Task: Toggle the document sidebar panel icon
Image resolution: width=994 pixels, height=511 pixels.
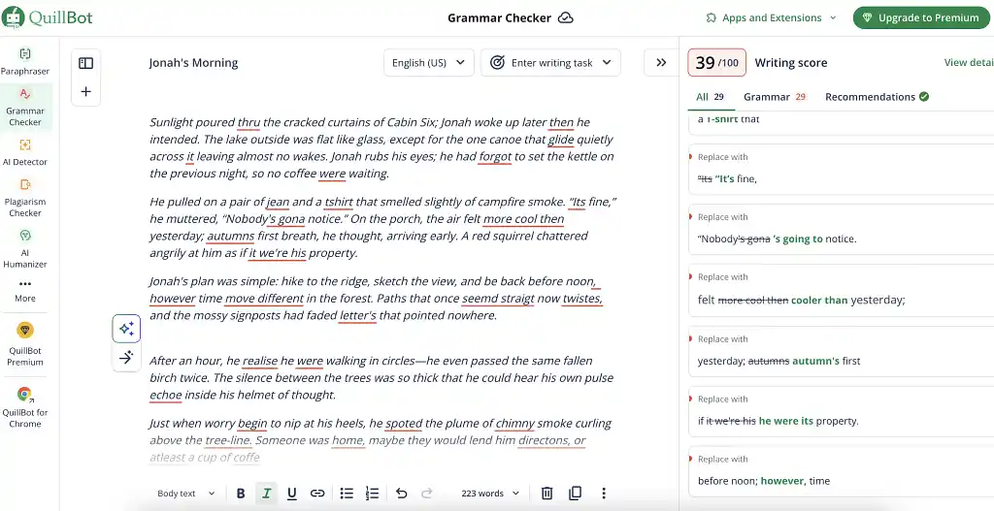Action: click(85, 63)
